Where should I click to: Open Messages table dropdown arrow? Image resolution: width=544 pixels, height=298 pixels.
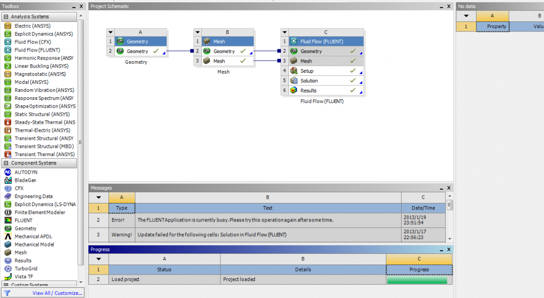(x=98, y=198)
